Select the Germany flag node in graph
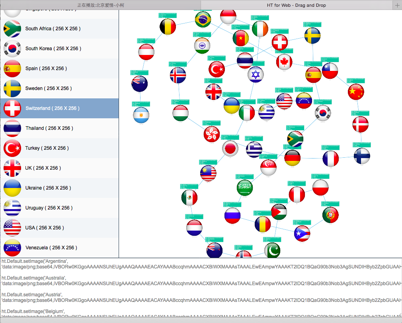This screenshot has width=402, height=323. tap(292, 158)
